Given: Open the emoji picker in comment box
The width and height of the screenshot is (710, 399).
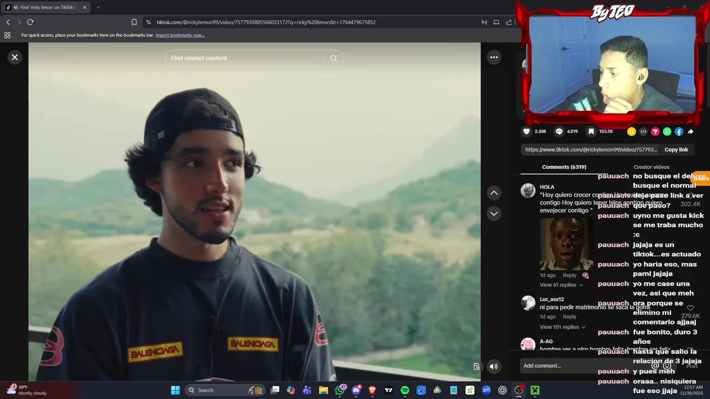Looking at the screenshot, I should (667, 366).
